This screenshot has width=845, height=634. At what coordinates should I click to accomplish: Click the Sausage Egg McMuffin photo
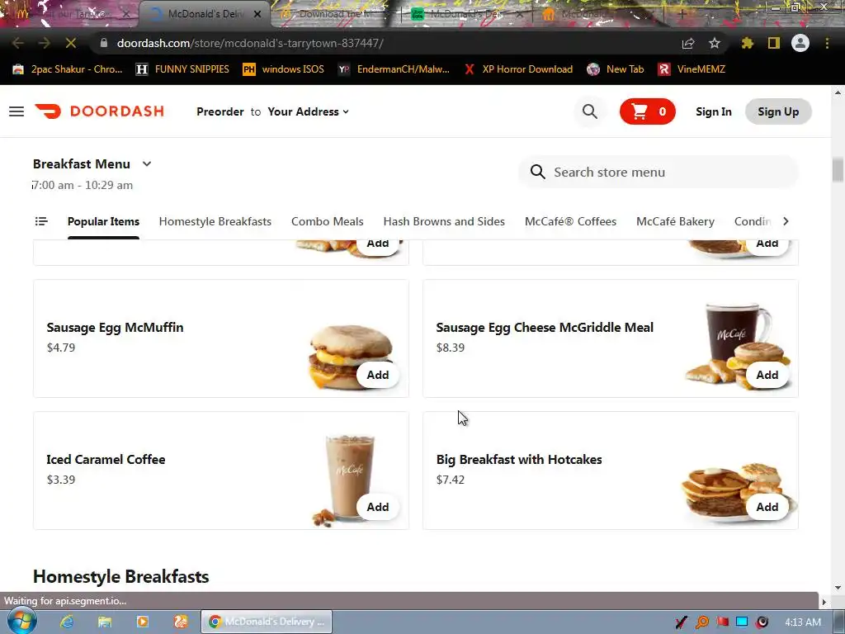pyautogui.click(x=351, y=356)
